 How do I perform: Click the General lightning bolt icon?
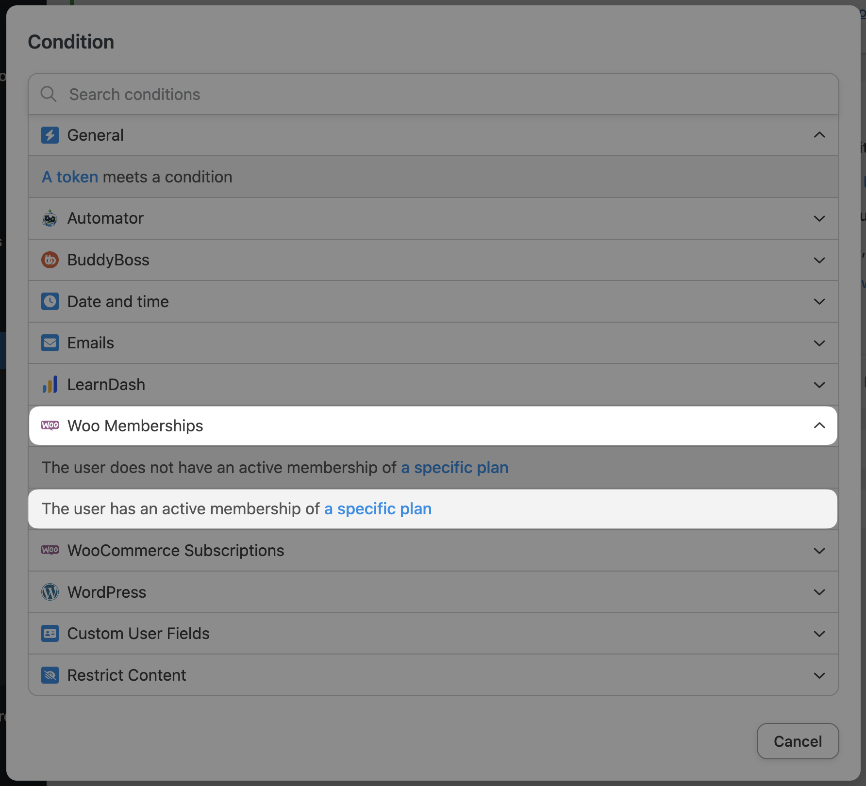click(50, 135)
